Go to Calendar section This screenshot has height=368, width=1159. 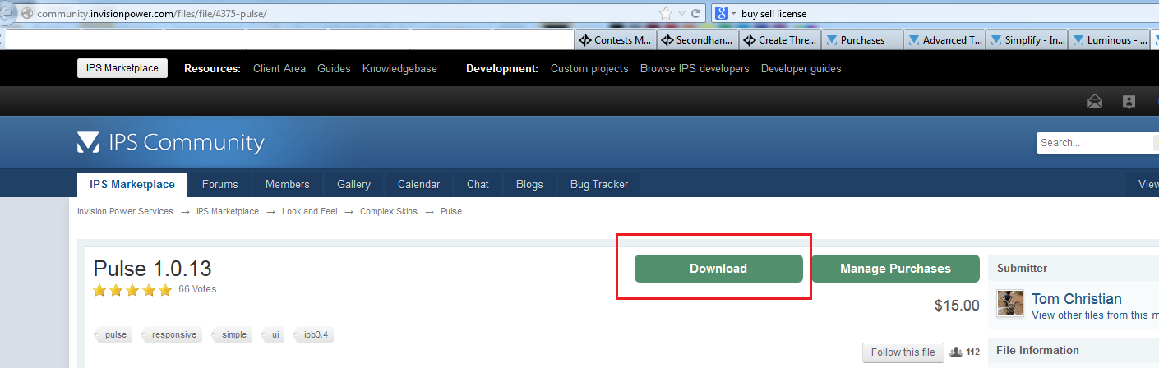[x=418, y=184]
